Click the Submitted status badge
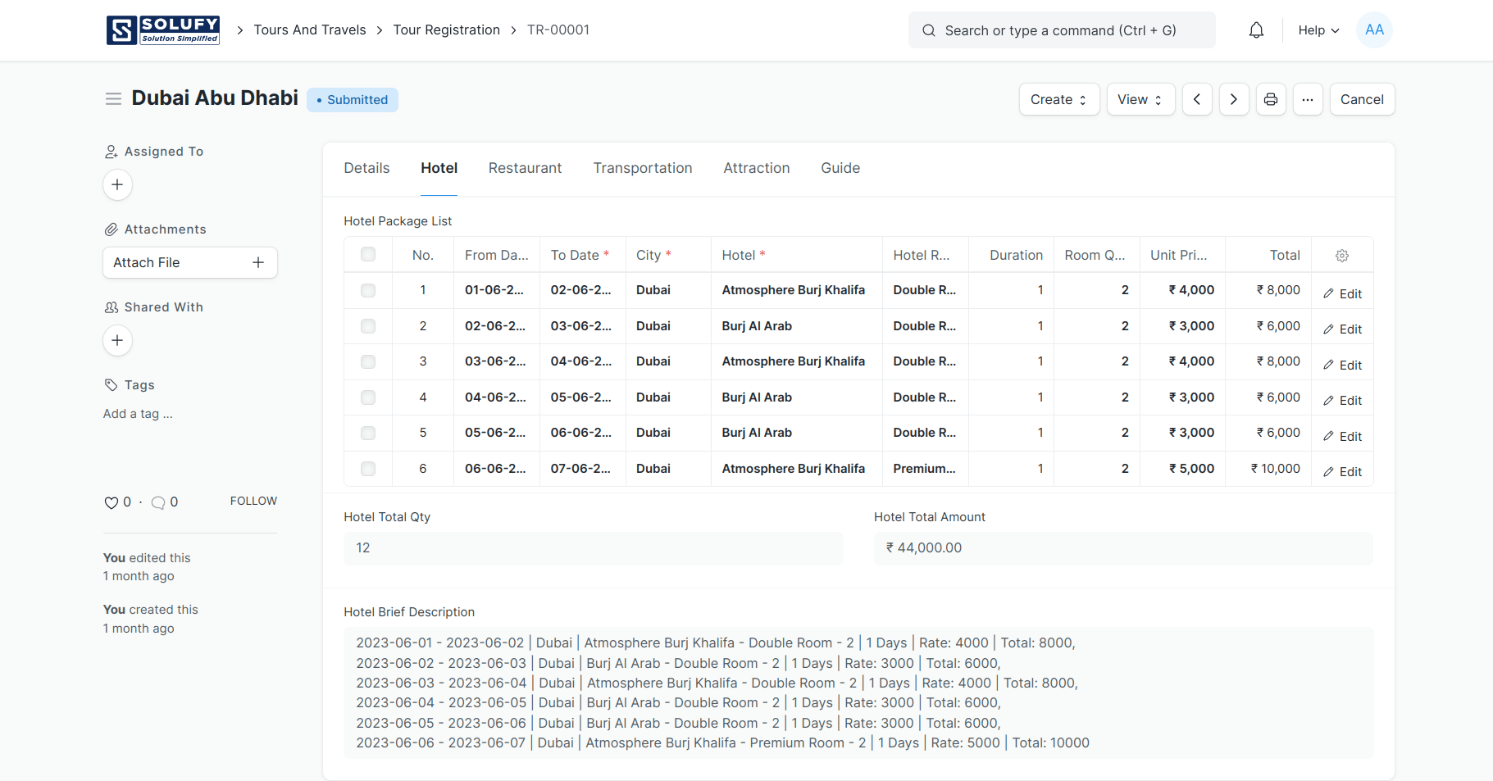Screen dimensions: 1493x781 [353, 100]
